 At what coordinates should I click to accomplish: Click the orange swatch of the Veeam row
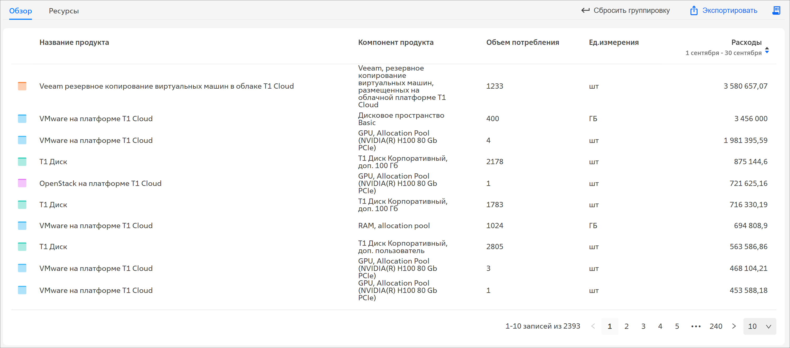[22, 86]
